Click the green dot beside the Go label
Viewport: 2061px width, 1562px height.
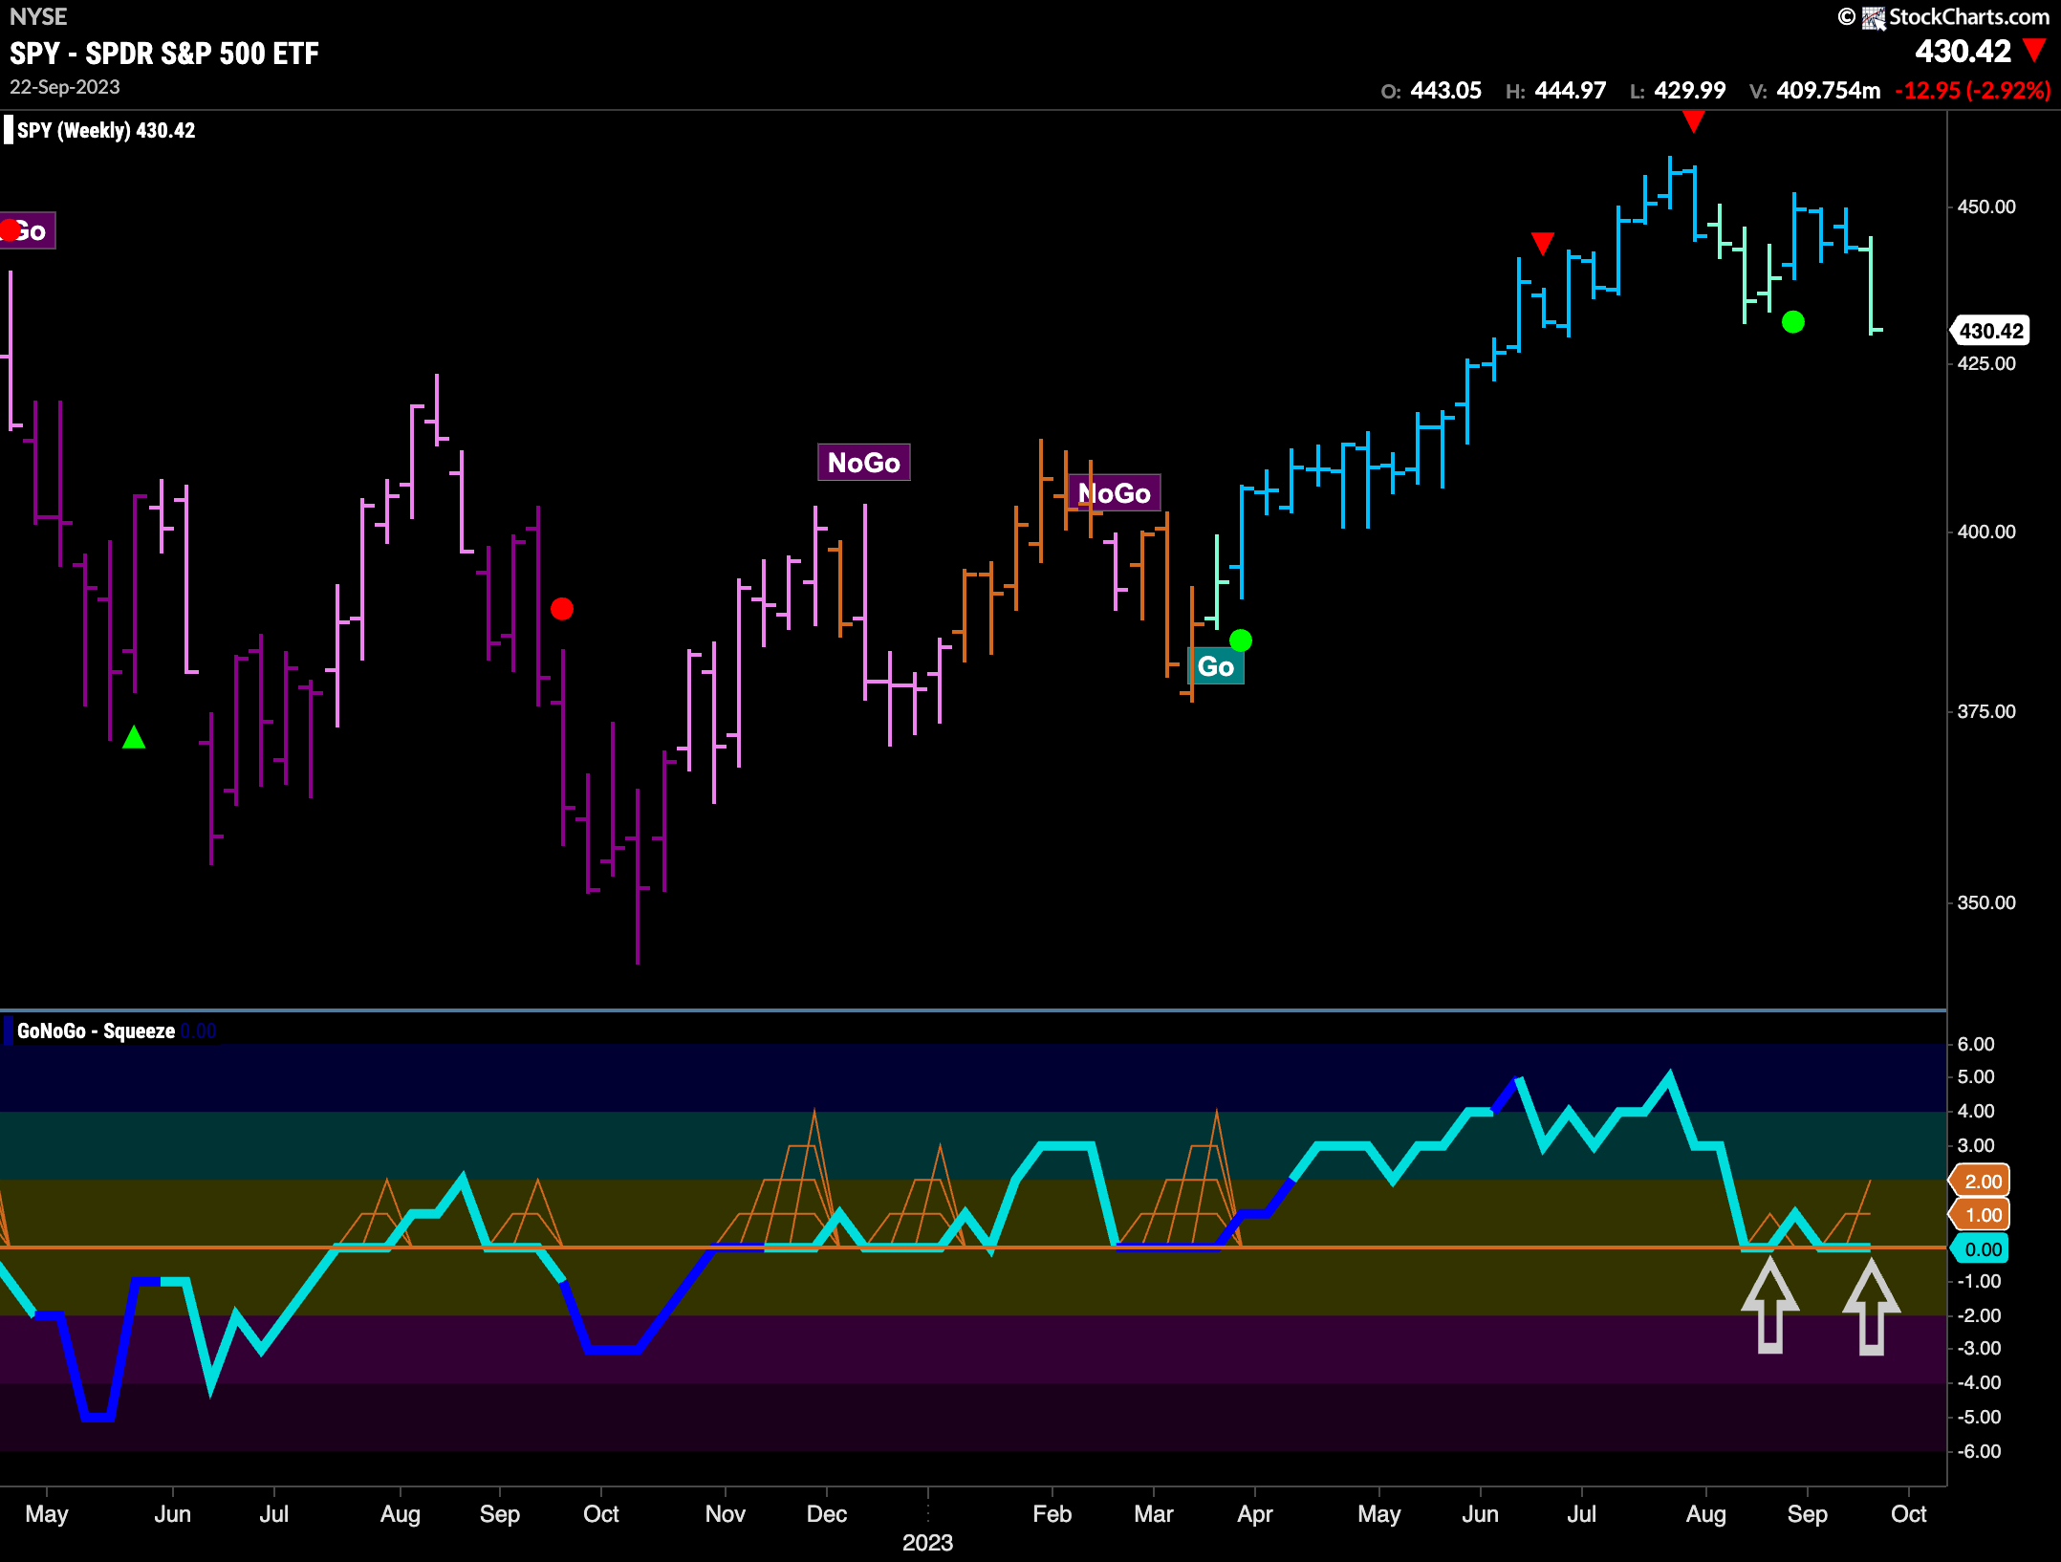pos(1241,640)
